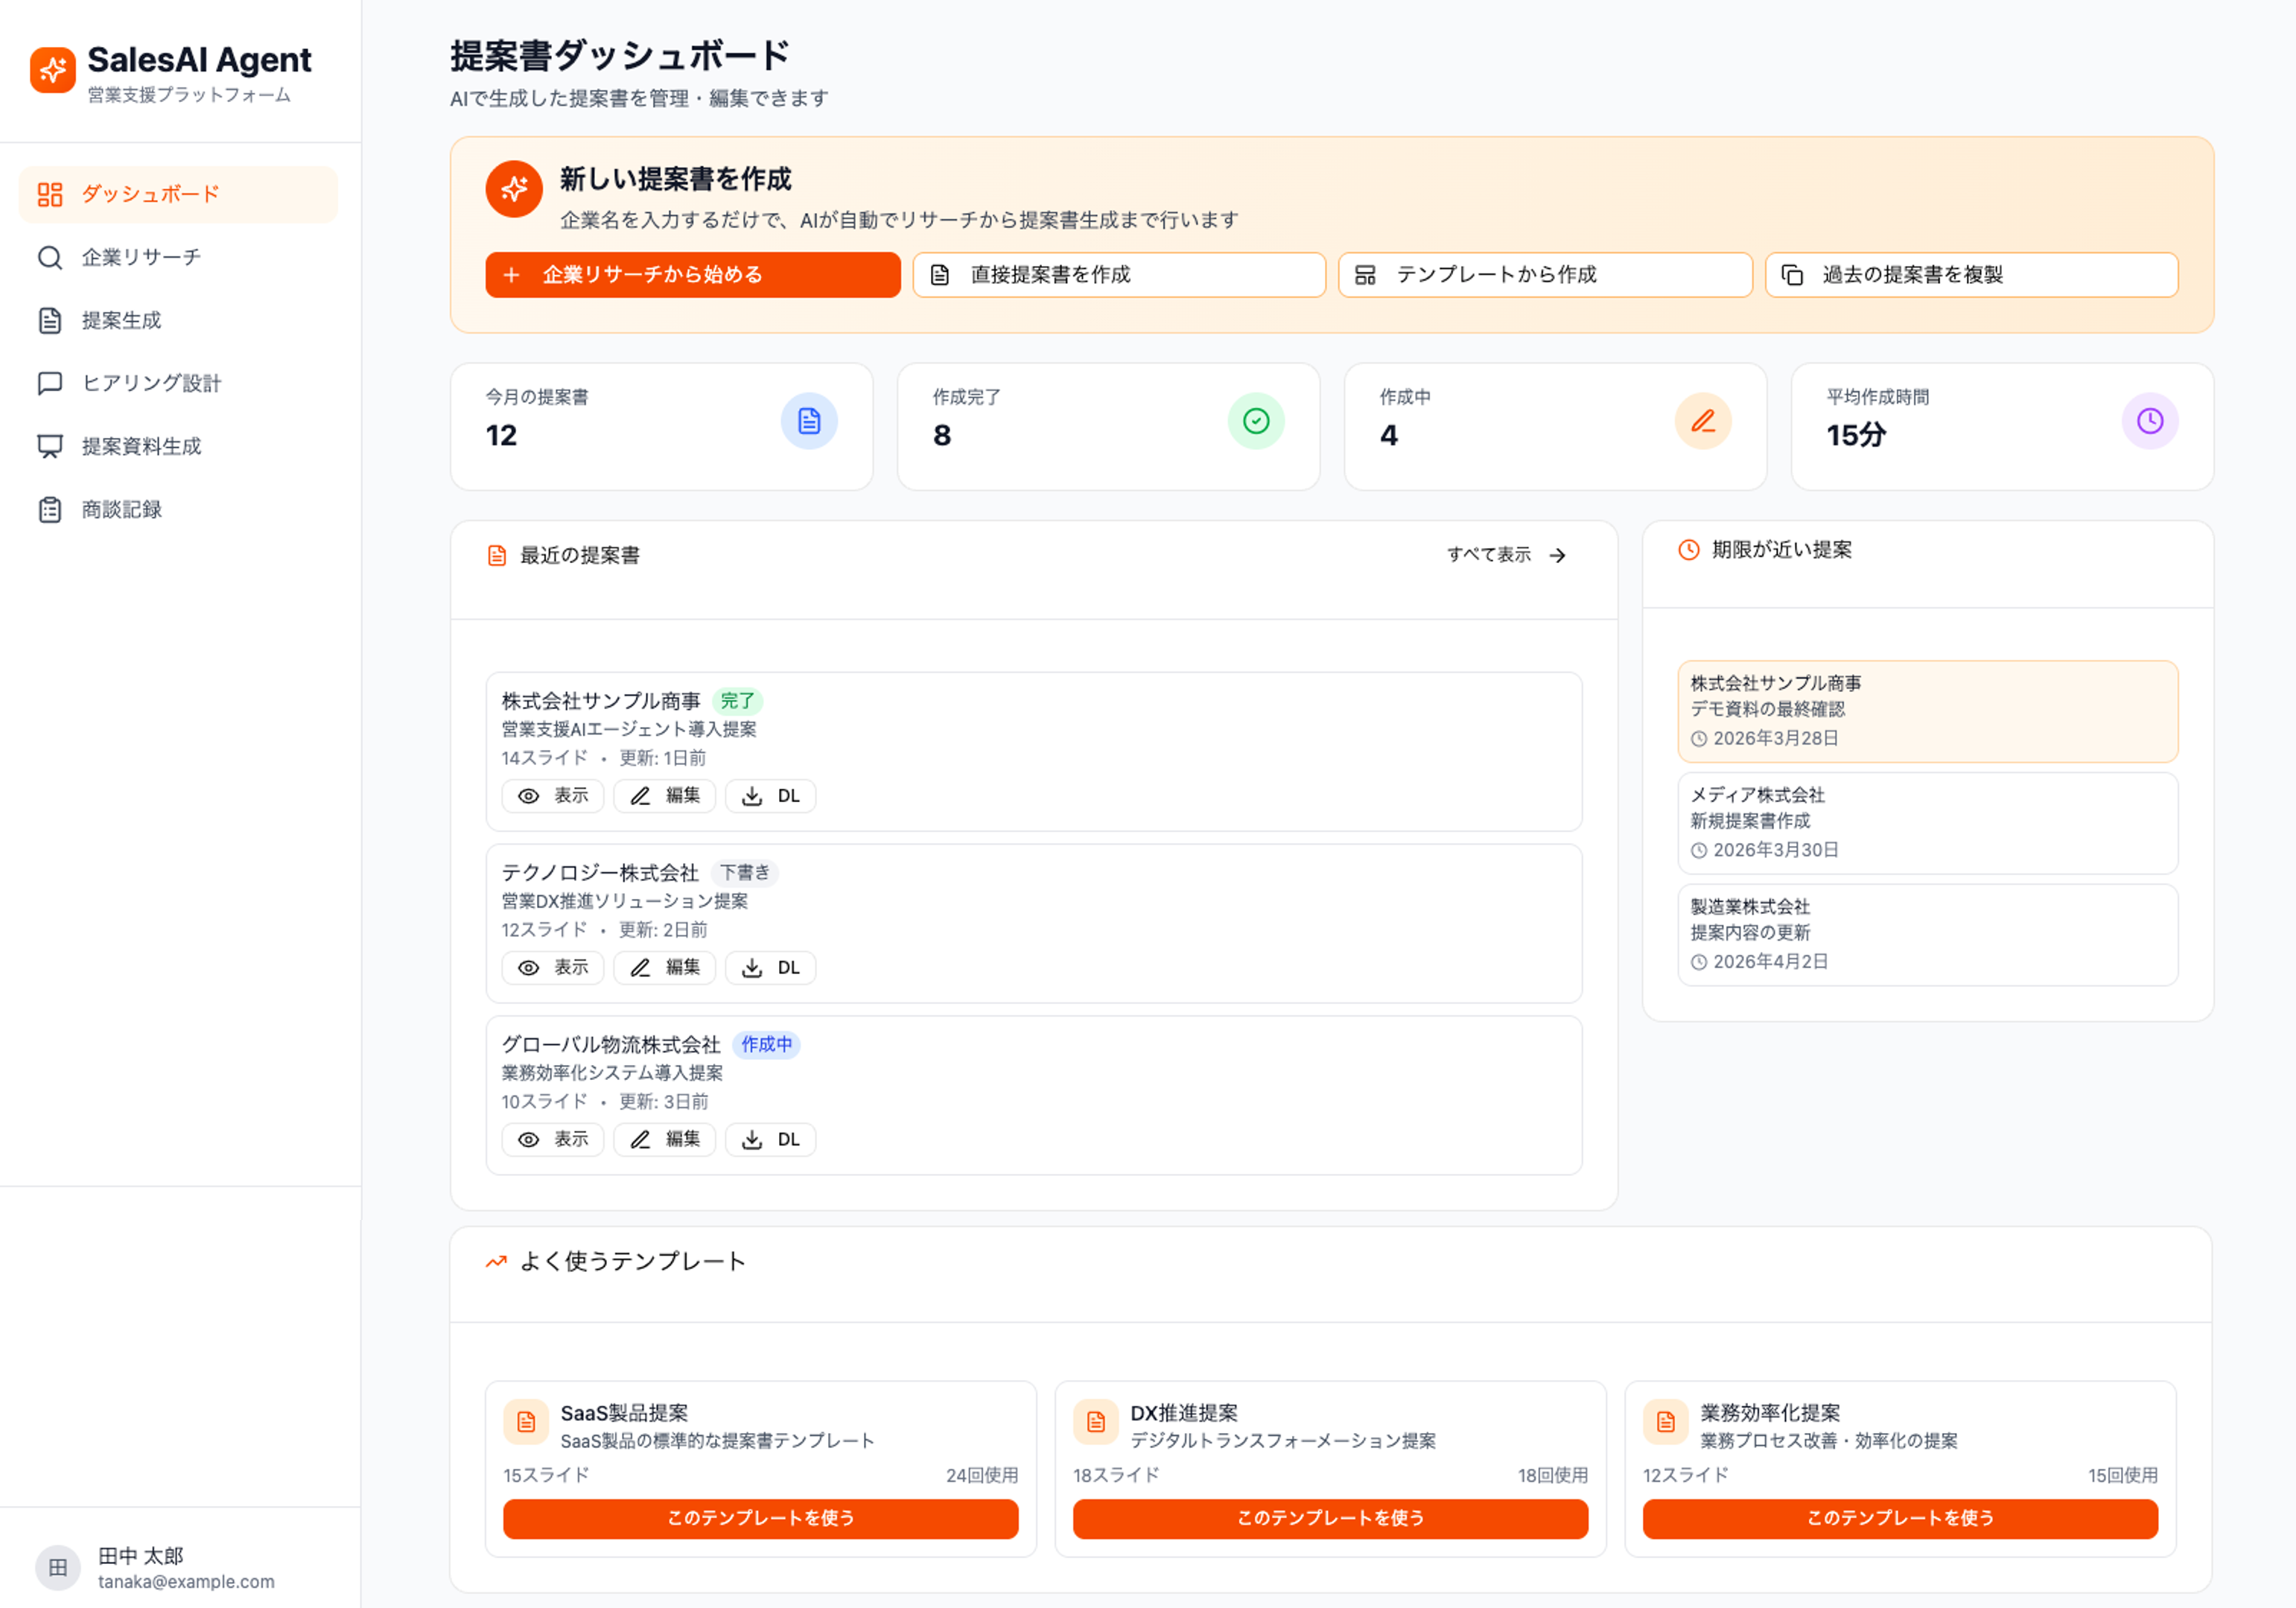
Task: Click the SalesAI Agent sparkle logo
Action: (52, 70)
